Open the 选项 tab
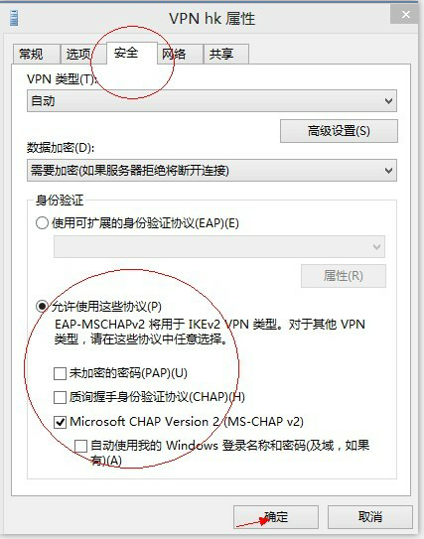Image resolution: width=424 pixels, height=539 pixels. coord(82,54)
